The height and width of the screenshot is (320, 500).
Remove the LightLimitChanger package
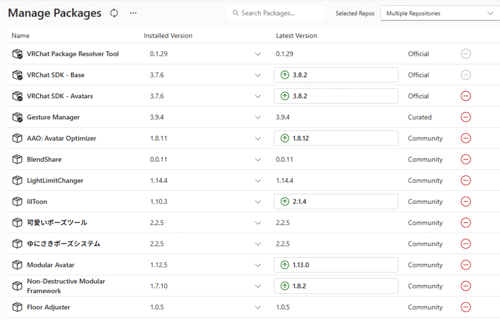click(x=465, y=180)
